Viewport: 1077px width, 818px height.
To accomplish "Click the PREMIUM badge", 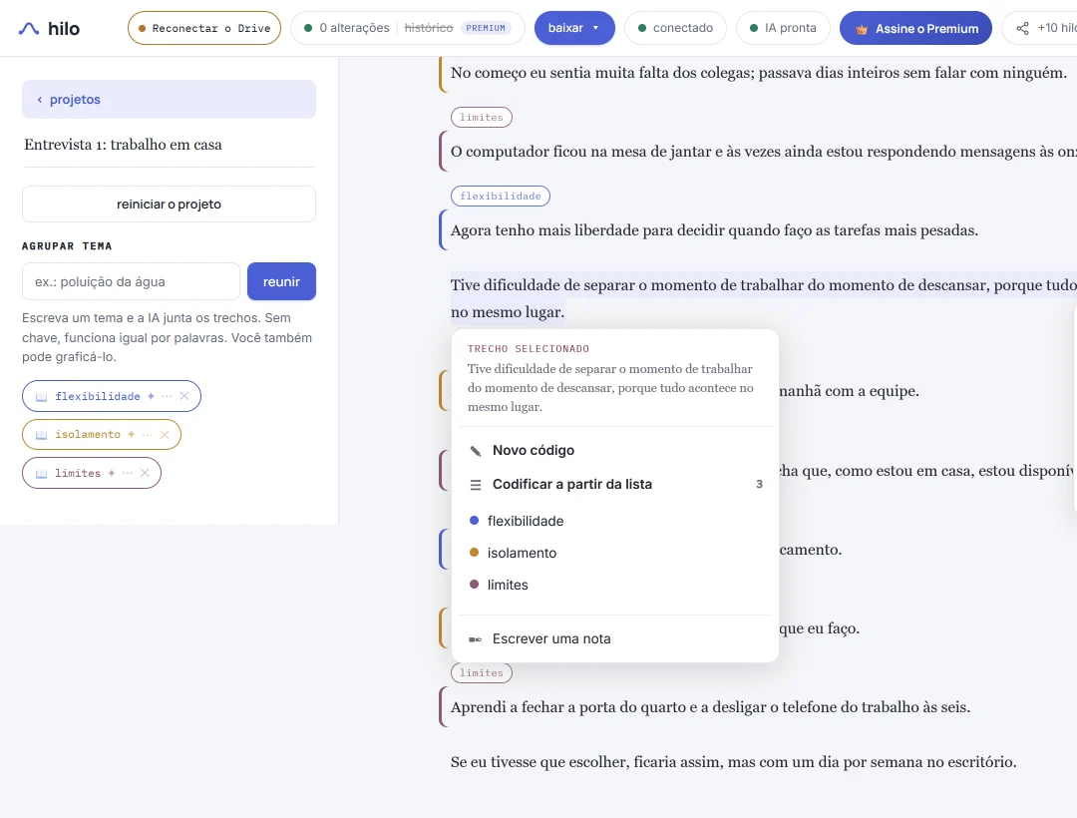I will [x=486, y=28].
